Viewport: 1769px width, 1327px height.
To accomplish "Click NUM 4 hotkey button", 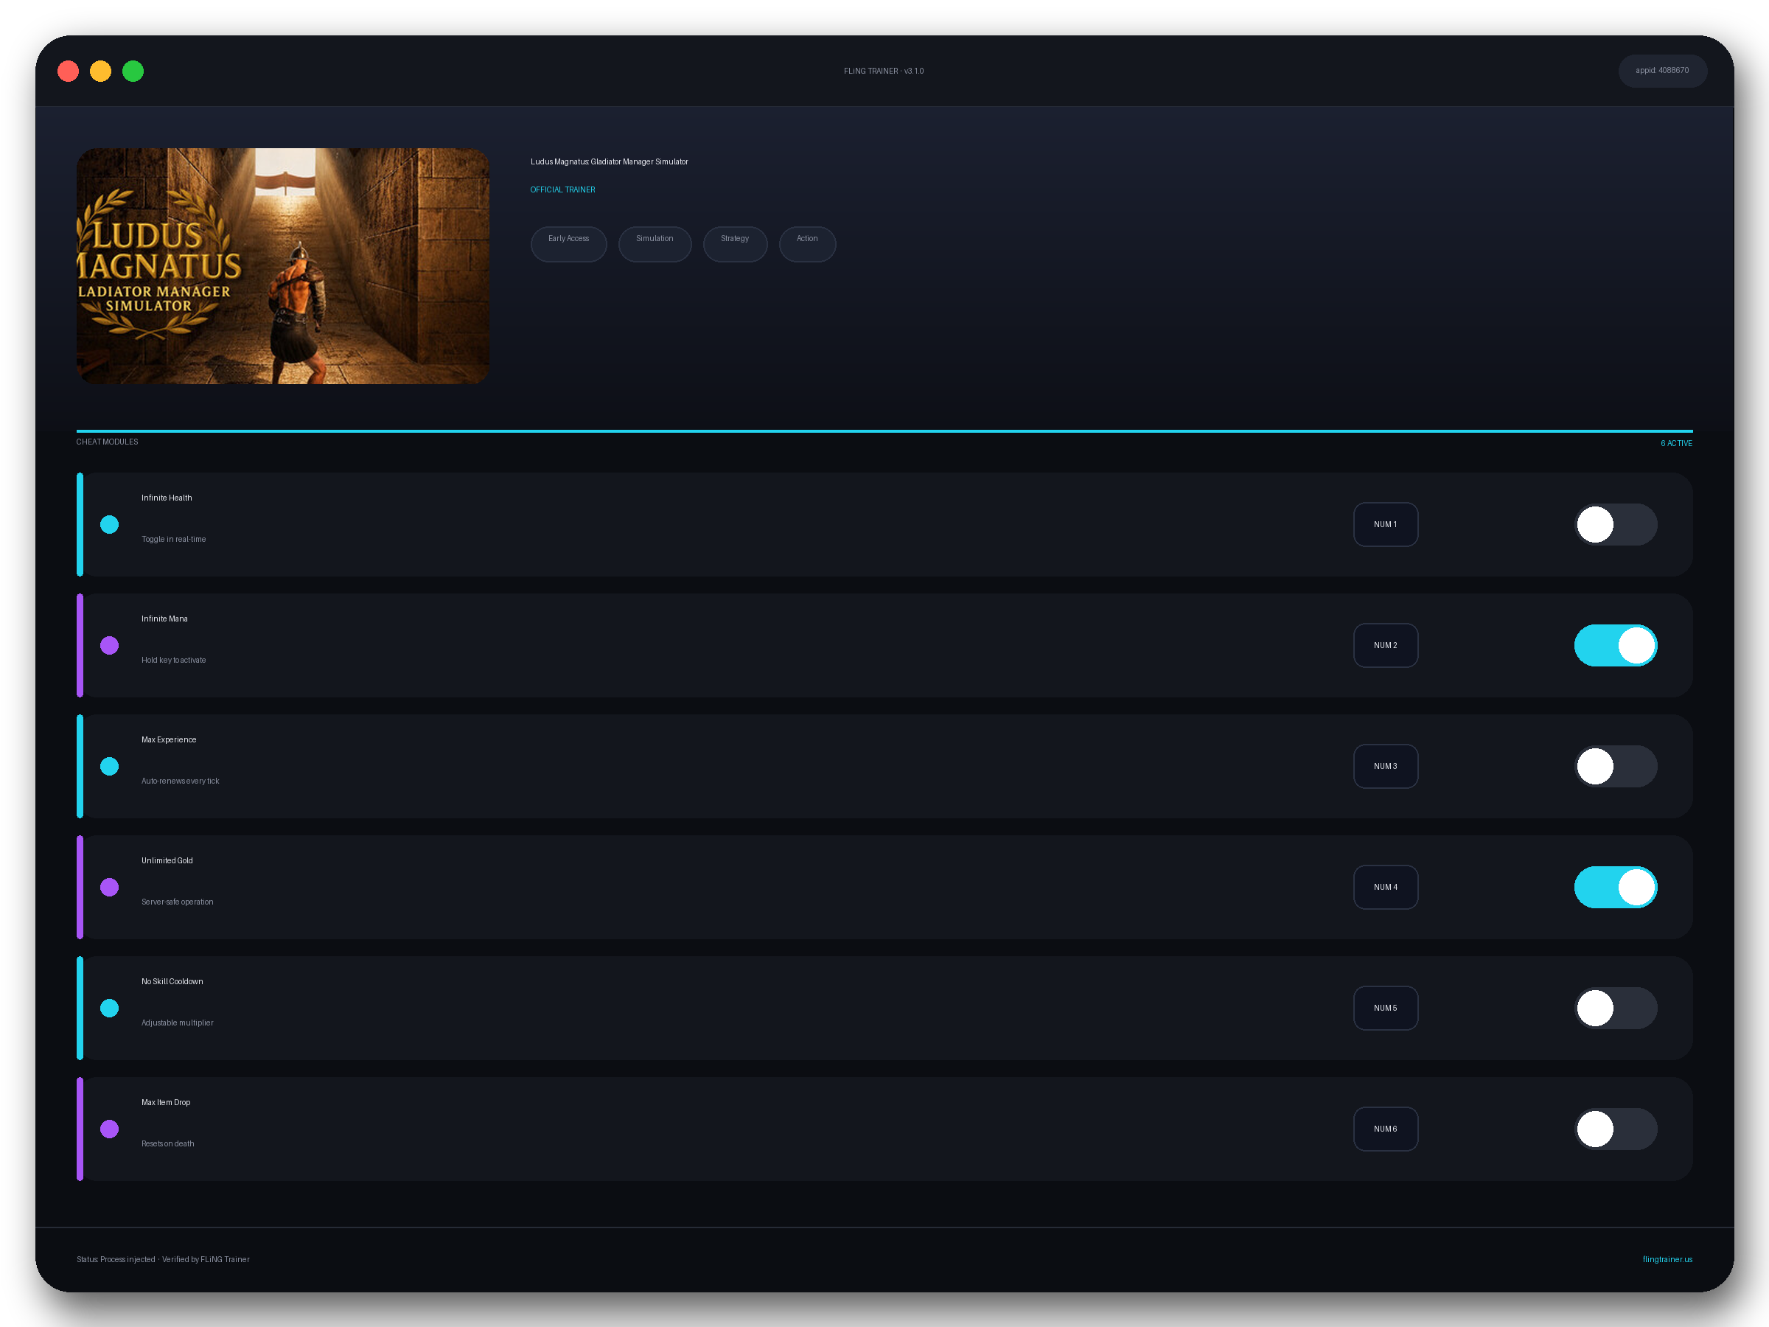I will 1385,887.
